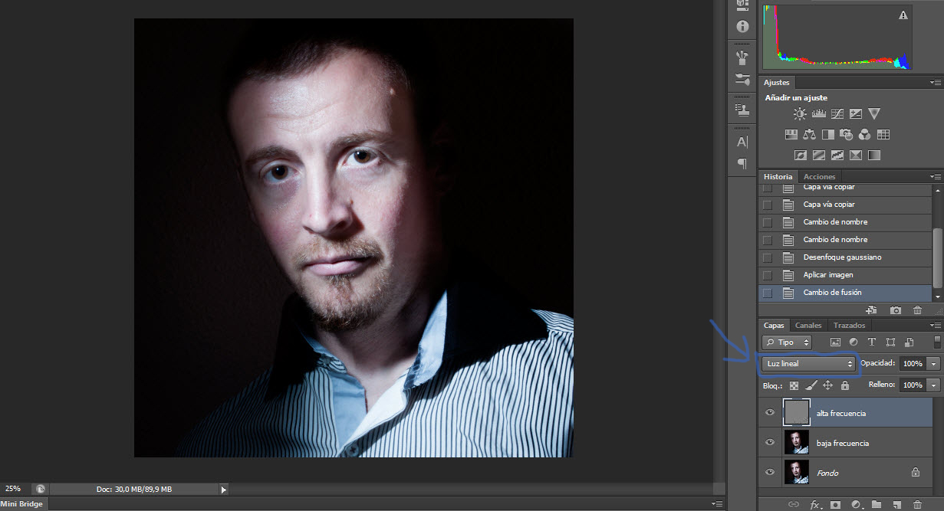Switch to the Trazados tab

tap(850, 326)
